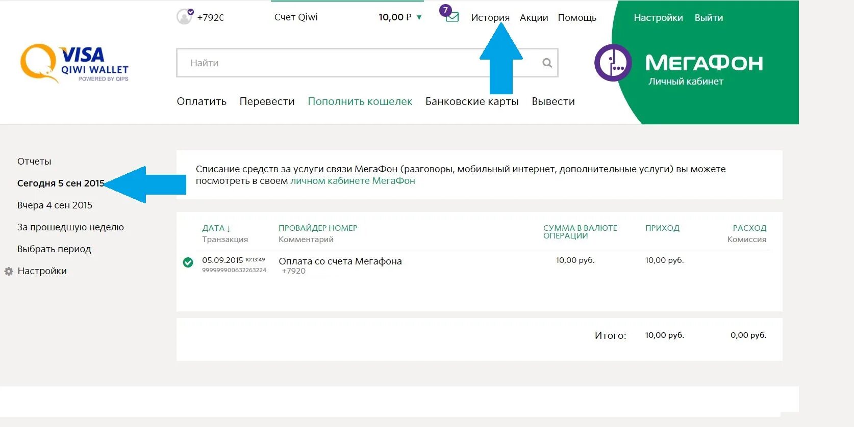This screenshot has height=427, width=854.
Task: Click Настройки in the green header
Action: point(658,17)
